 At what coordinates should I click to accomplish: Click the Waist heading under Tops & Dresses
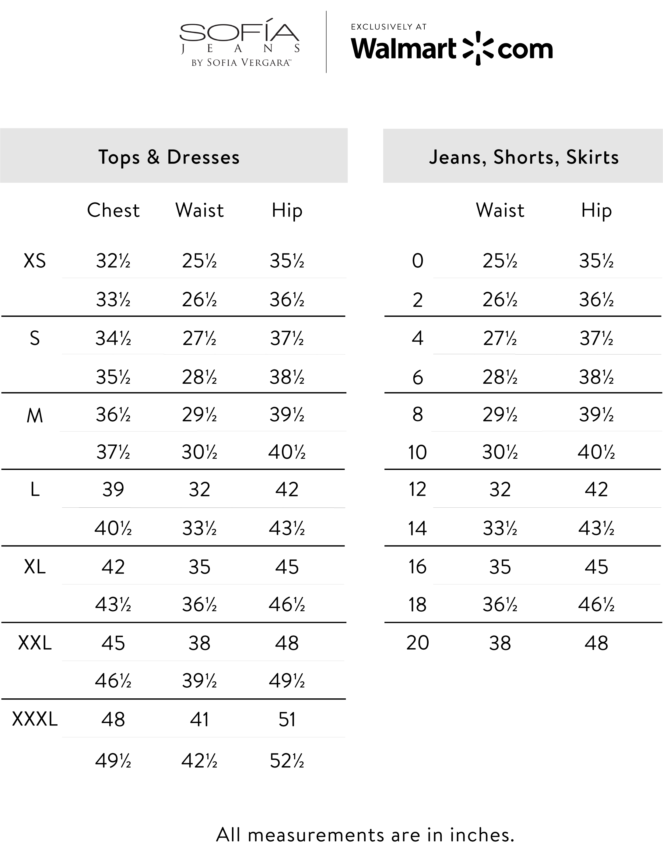coord(199,210)
